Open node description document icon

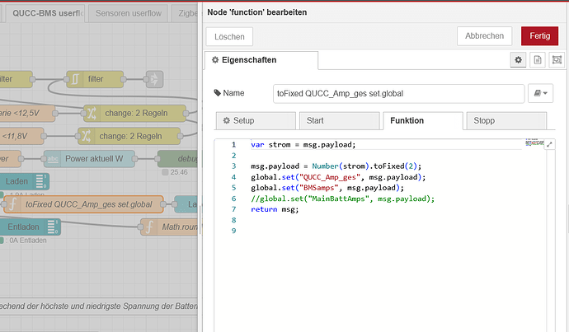[538, 60]
